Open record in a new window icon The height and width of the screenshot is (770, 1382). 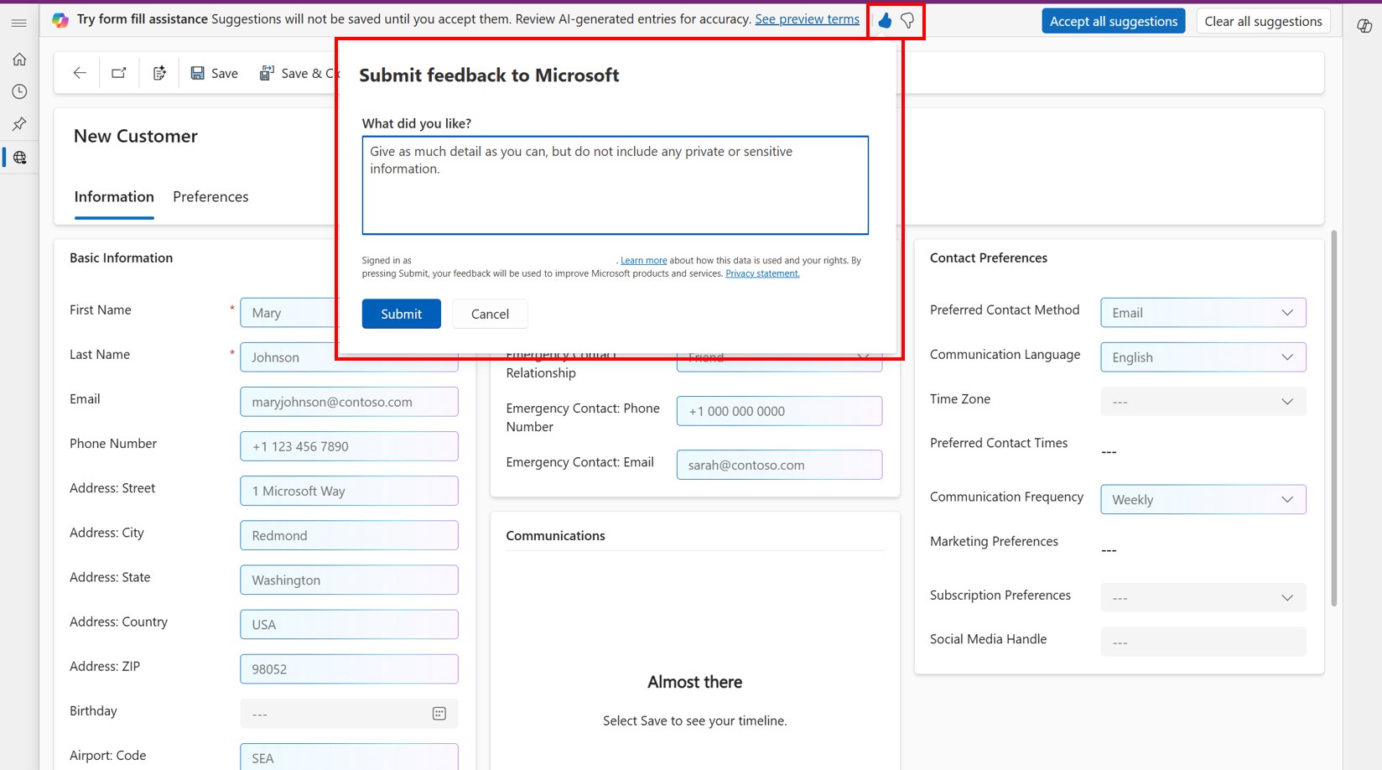coord(118,73)
